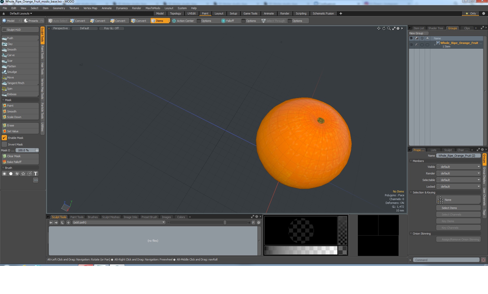Screen dimensions: 488x294
Task: Open the Texture menu
Action: [x=74, y=8]
